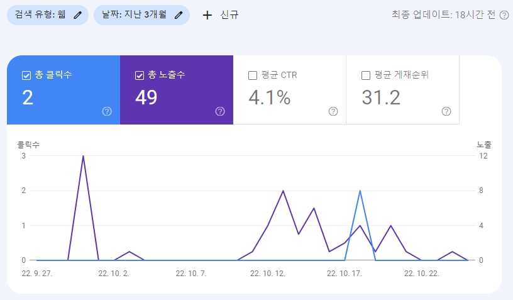Open help icon in 평균 CTR card
The image size is (513, 300).
tap(333, 111)
